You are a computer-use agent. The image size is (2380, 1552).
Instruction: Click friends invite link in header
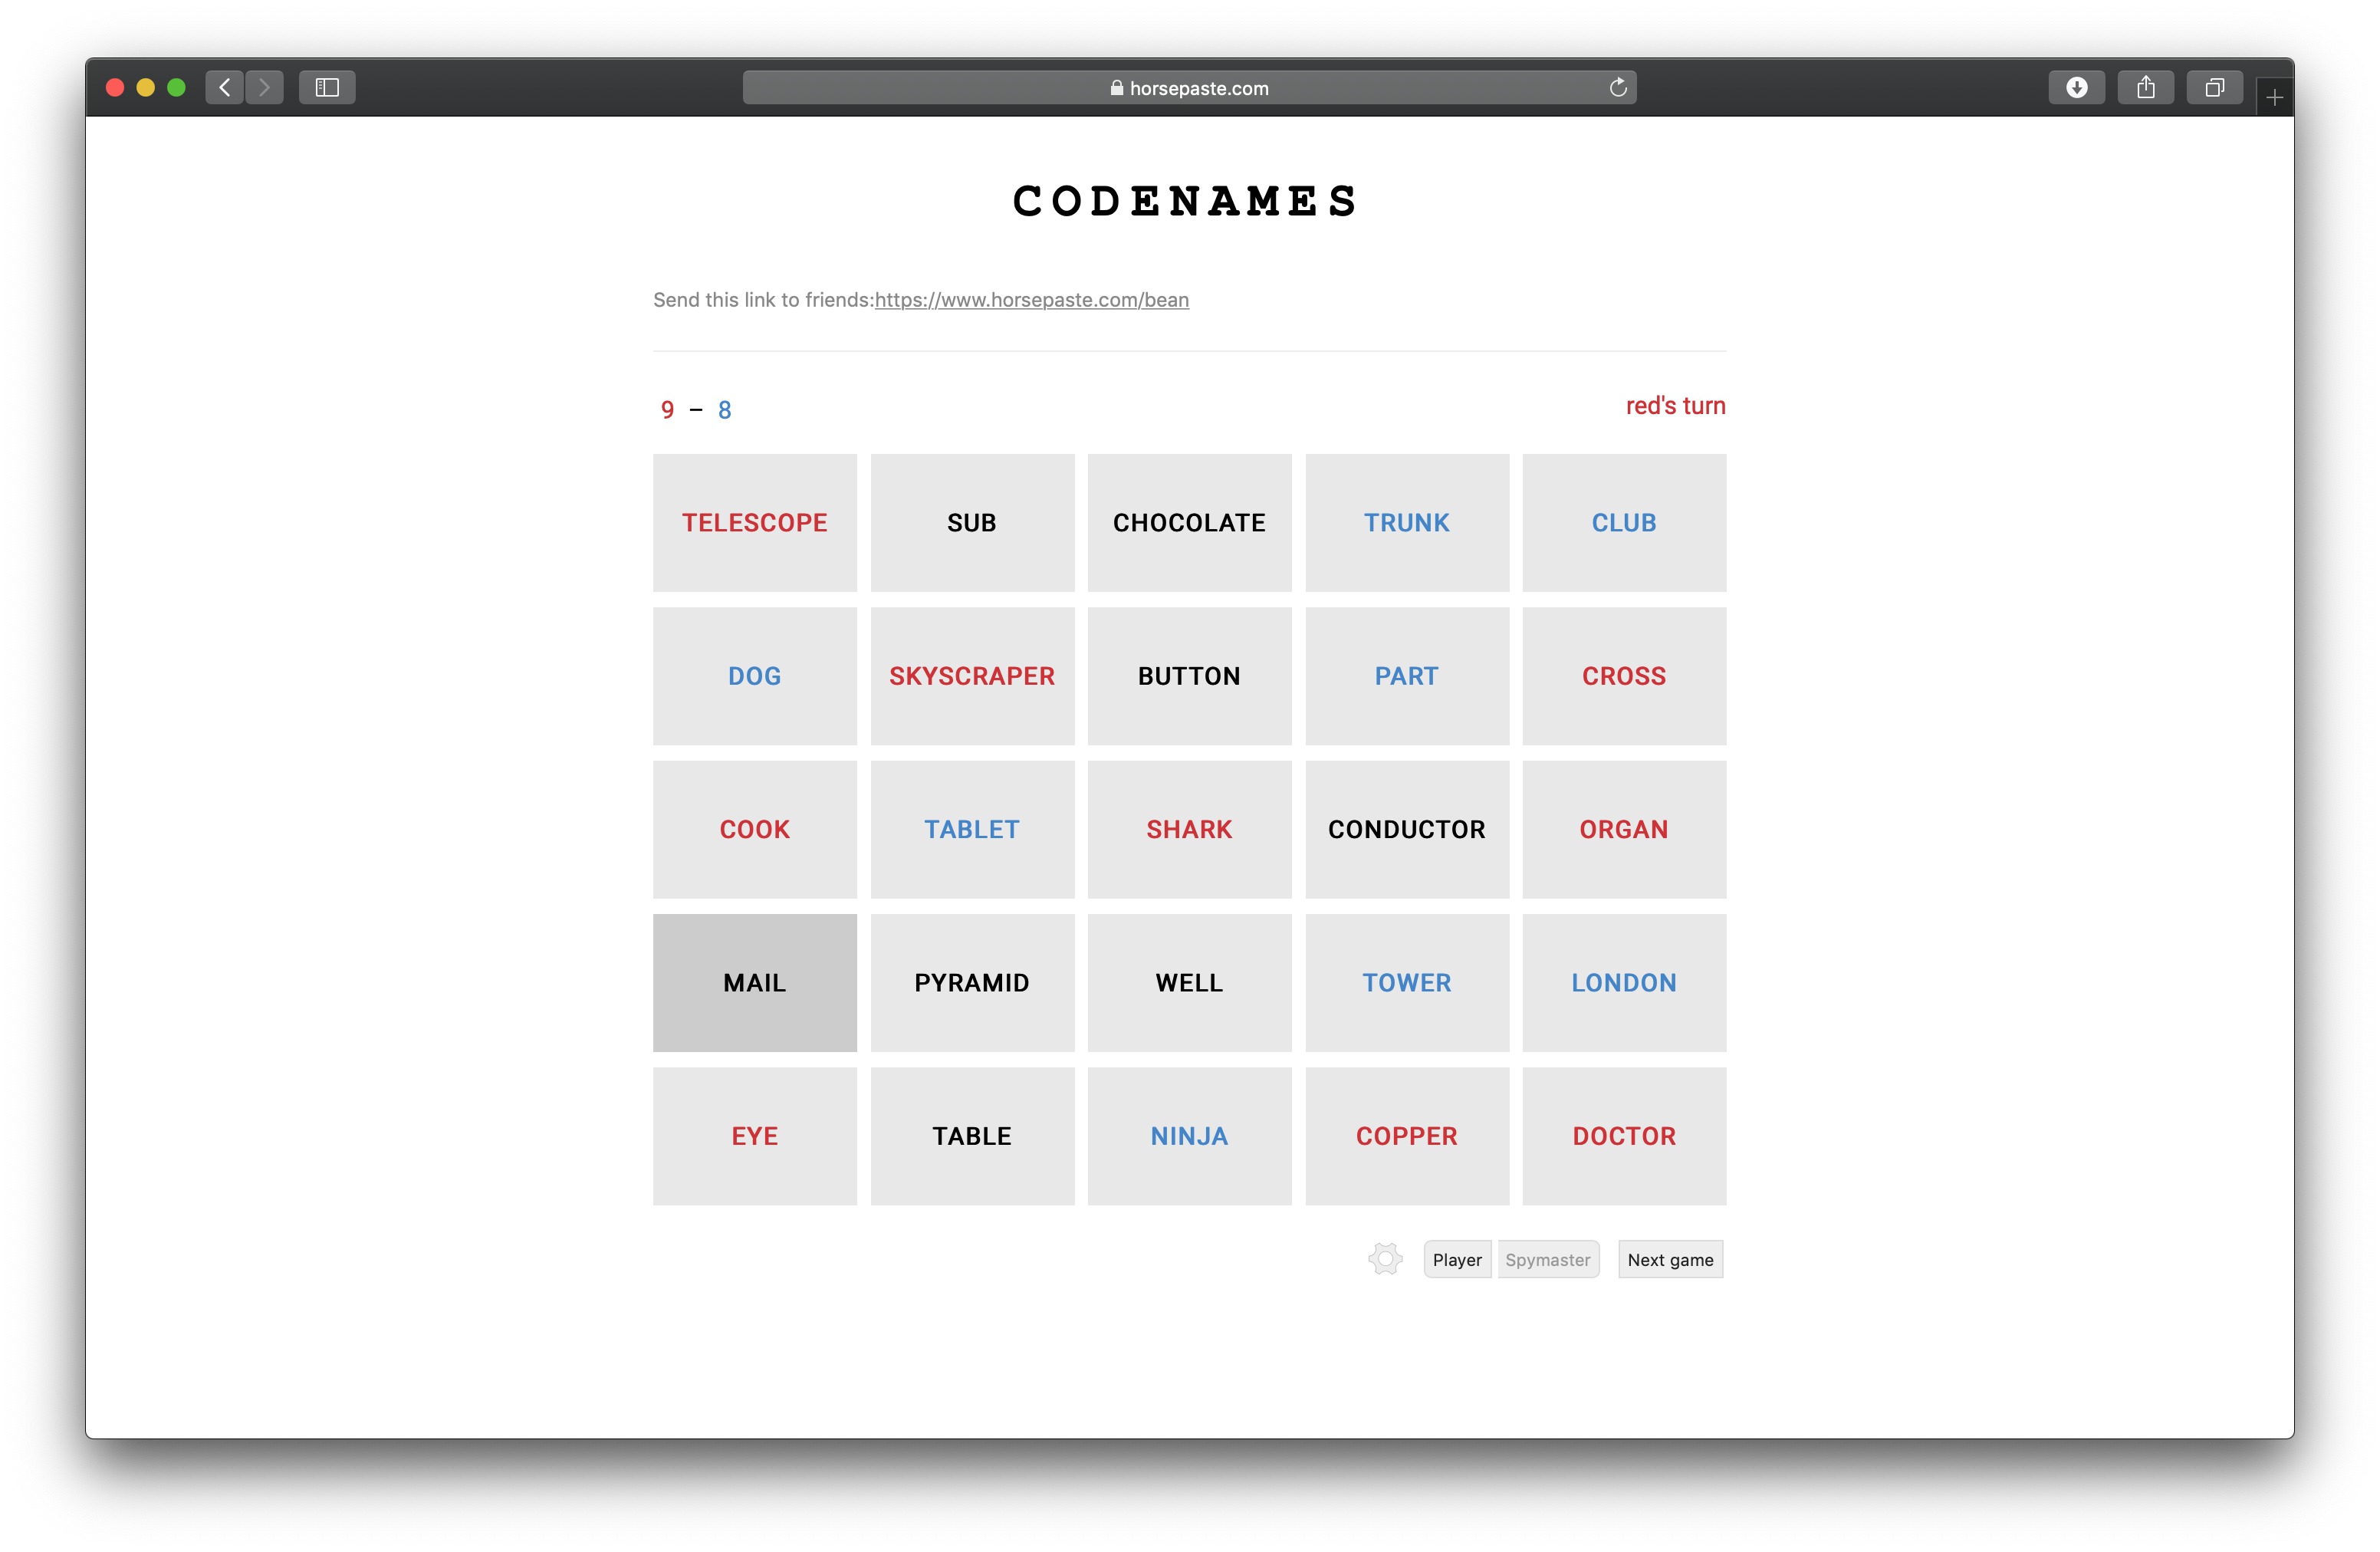click(1031, 300)
